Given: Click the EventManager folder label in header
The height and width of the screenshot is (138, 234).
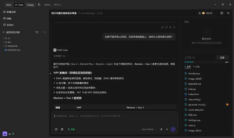Looking at the screenshot, I should [x=86, y=13].
